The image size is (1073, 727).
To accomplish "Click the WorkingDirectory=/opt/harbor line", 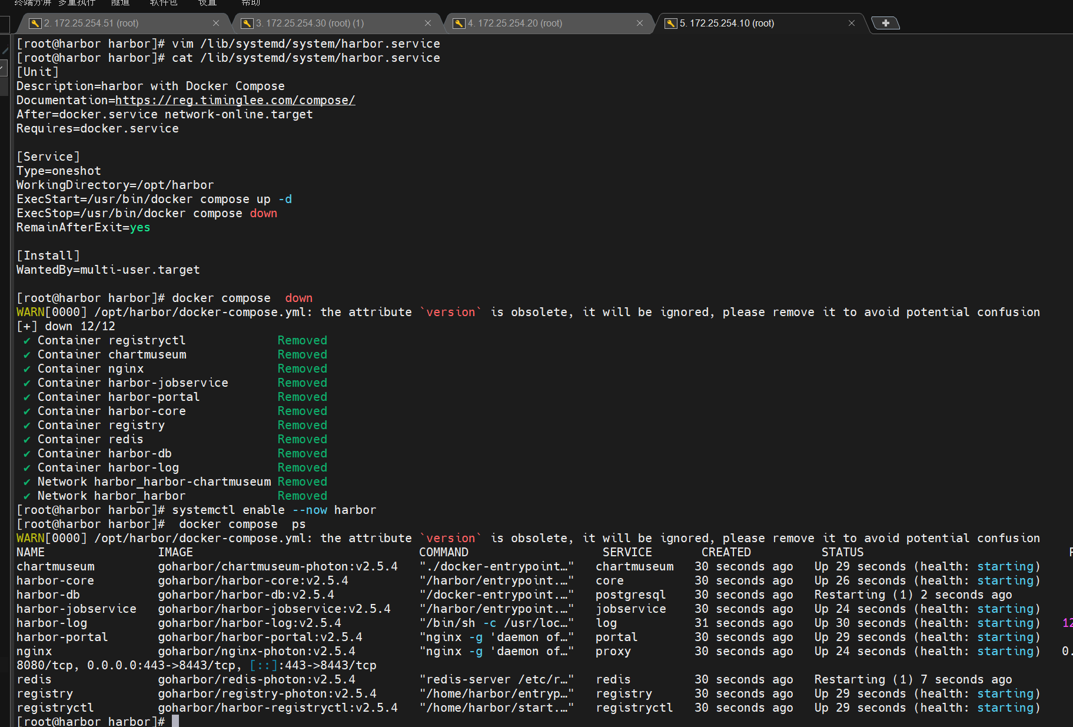I will coord(115,185).
